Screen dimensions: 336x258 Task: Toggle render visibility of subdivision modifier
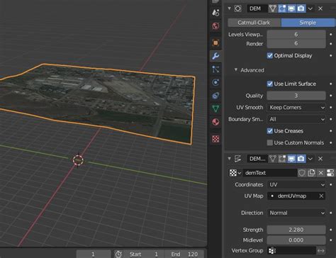click(301, 9)
